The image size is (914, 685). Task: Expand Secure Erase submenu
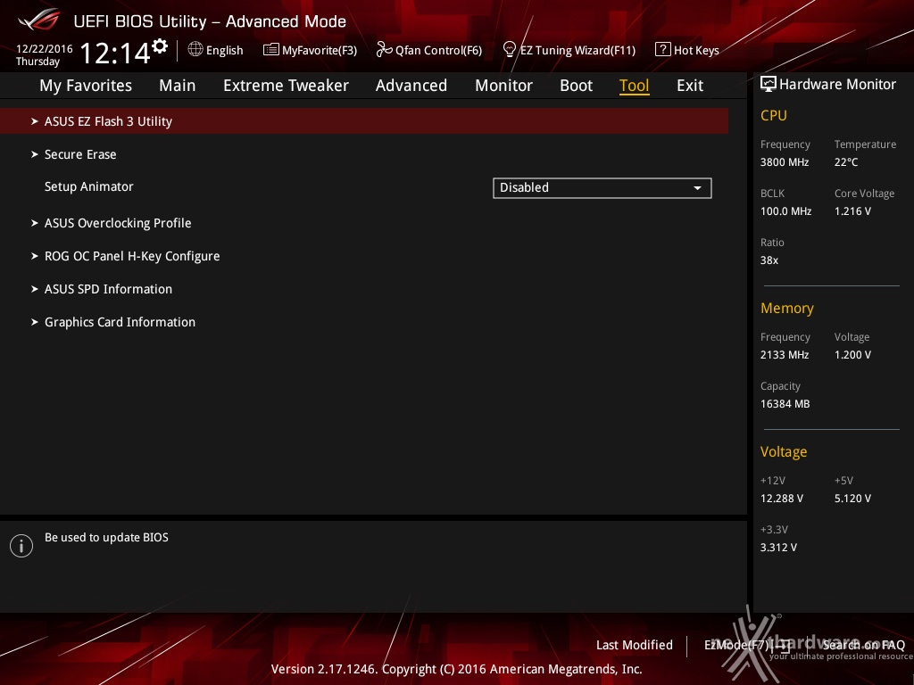pos(80,154)
